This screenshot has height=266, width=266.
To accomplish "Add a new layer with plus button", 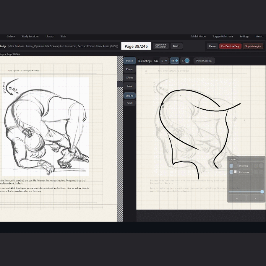I will tap(237, 198).
